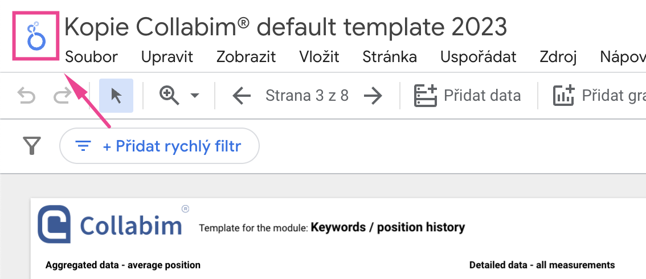Go to the previous page arrow

point(242,96)
